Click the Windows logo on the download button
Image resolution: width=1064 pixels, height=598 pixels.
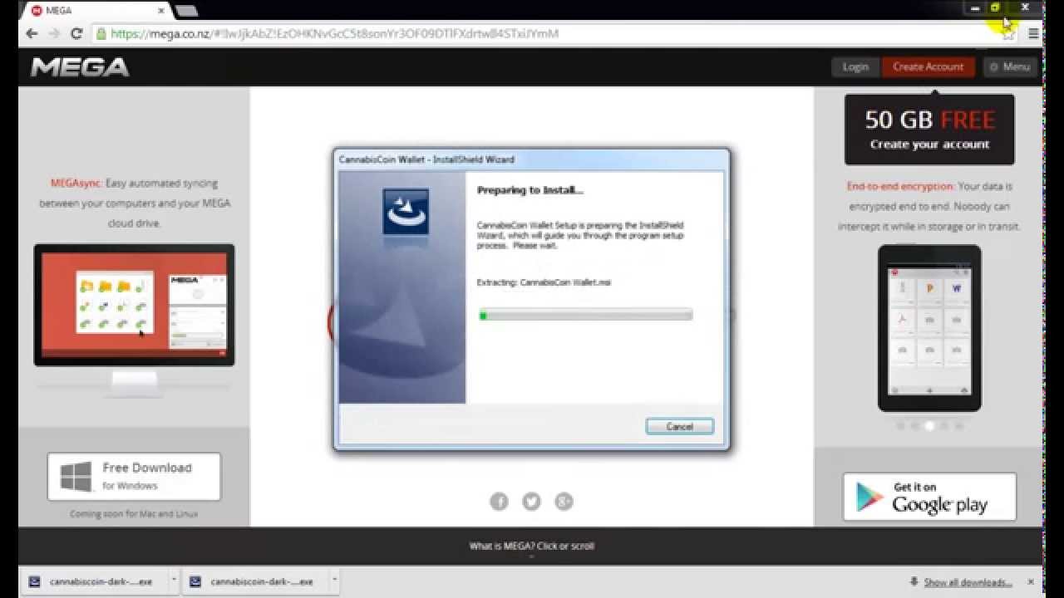(76, 477)
